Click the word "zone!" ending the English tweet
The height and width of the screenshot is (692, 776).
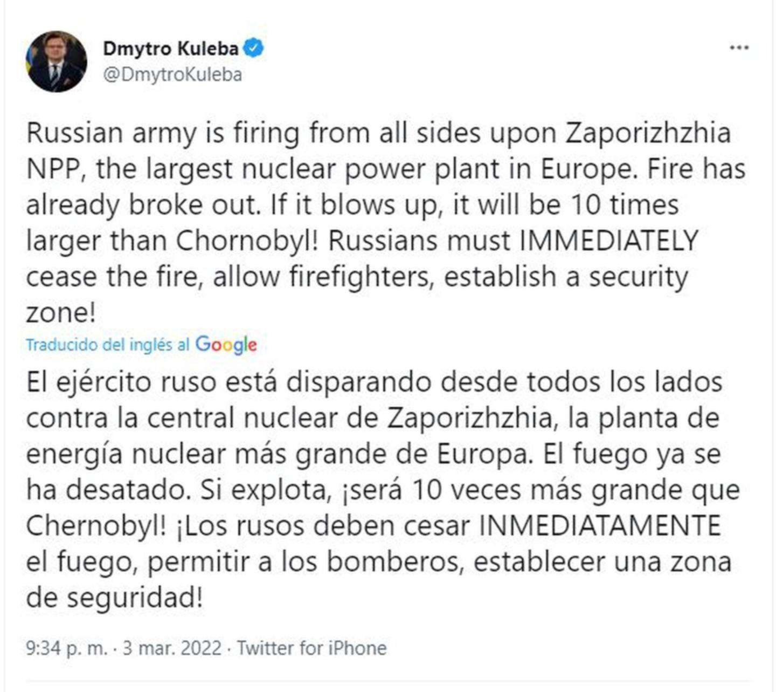pyautogui.click(x=60, y=312)
